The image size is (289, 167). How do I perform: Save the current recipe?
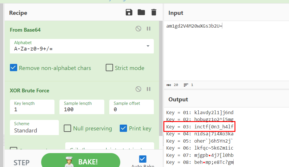click(x=129, y=12)
